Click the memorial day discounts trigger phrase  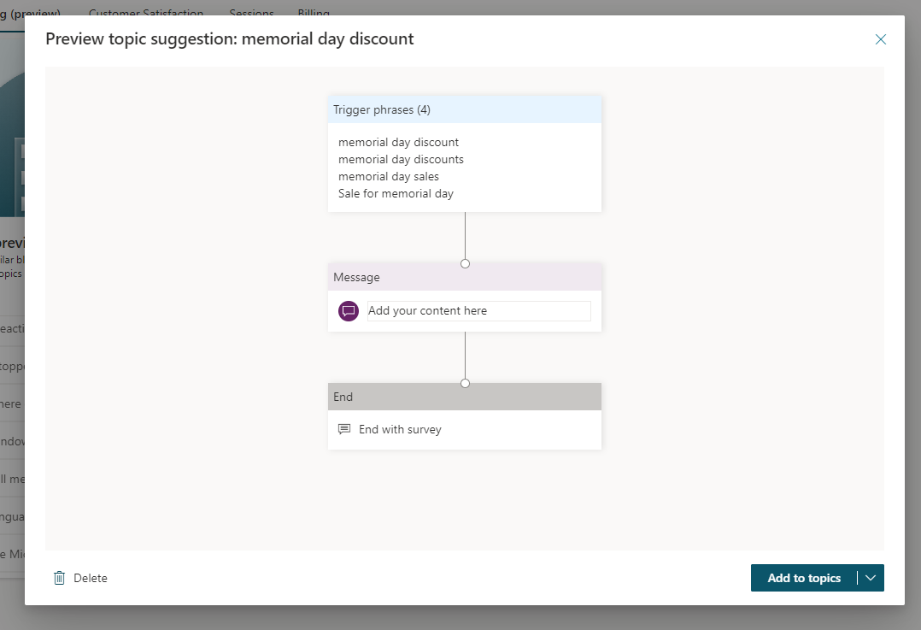pyautogui.click(x=401, y=159)
